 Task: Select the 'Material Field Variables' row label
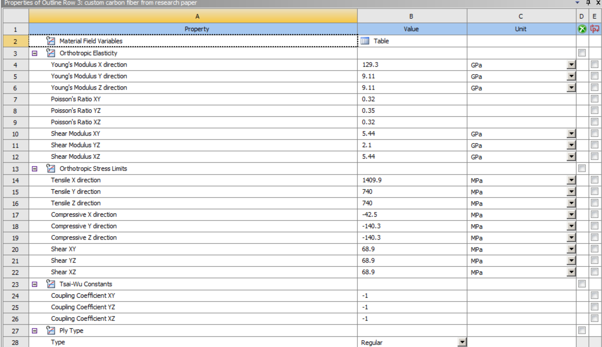pyautogui.click(x=91, y=41)
